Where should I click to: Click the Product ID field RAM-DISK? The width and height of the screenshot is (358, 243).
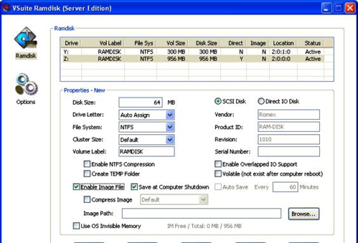(289, 127)
